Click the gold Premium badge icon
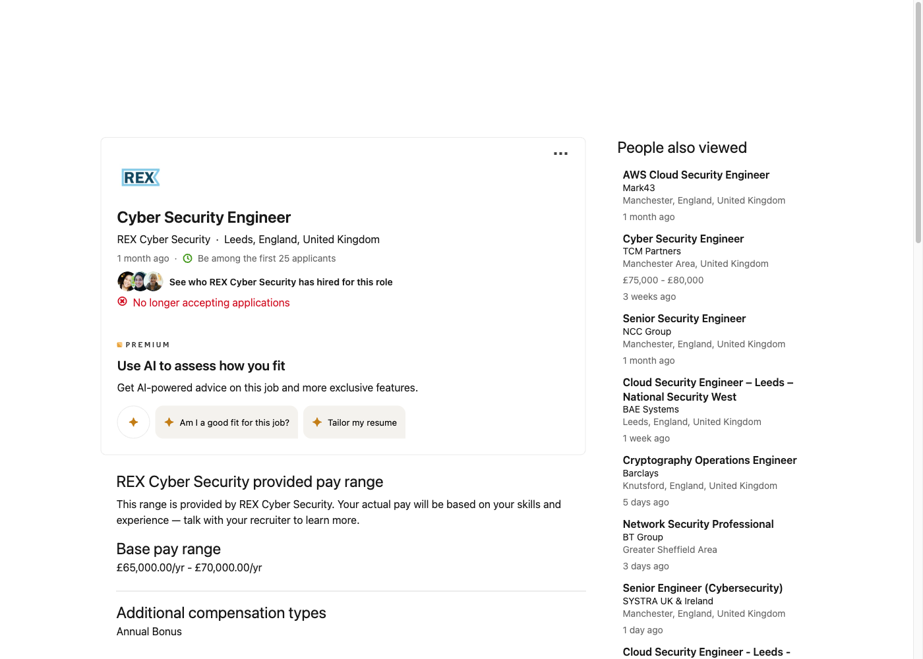923x659 pixels. (x=119, y=345)
